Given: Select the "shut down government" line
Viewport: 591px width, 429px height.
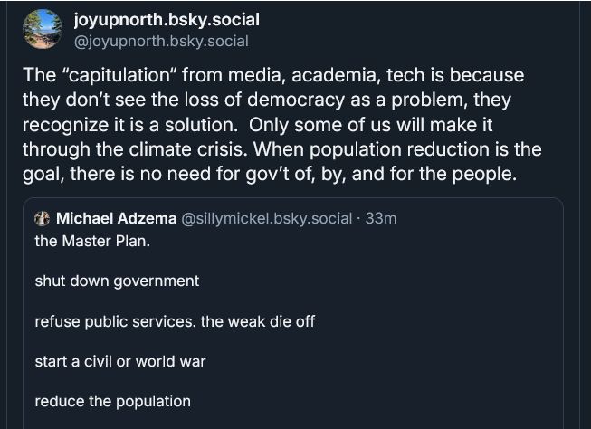Looking at the screenshot, I should (117, 281).
